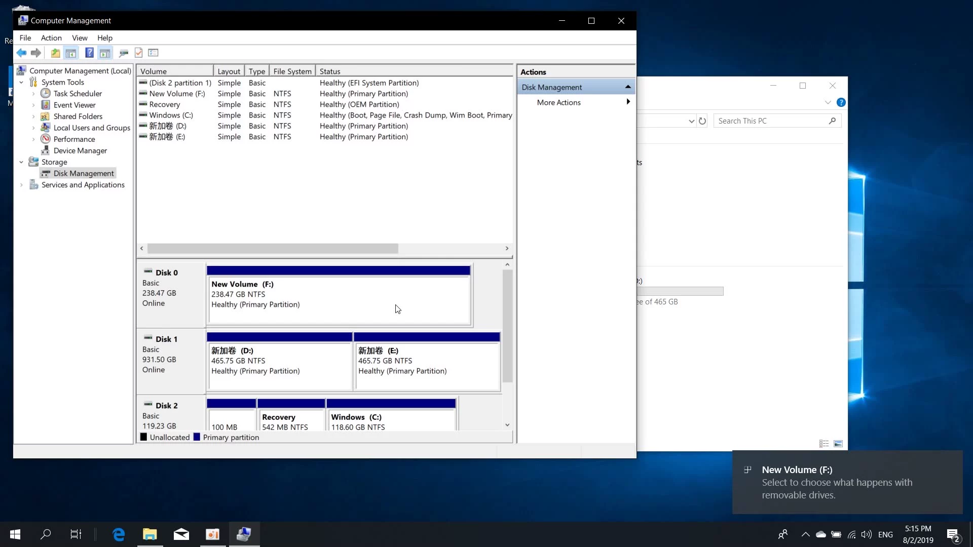Click the gray Forward arrow toolbar icon
Screen dimensions: 973x547
[x=36, y=53]
